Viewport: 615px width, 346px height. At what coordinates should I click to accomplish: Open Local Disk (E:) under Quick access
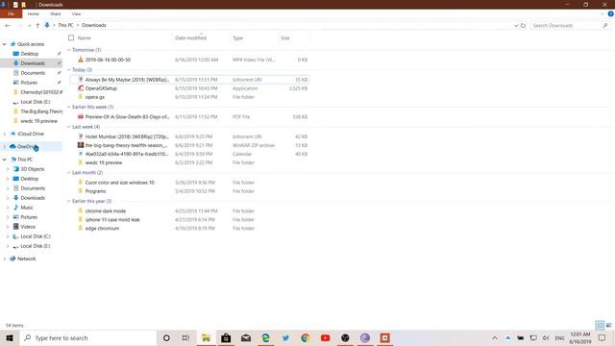coord(35,102)
